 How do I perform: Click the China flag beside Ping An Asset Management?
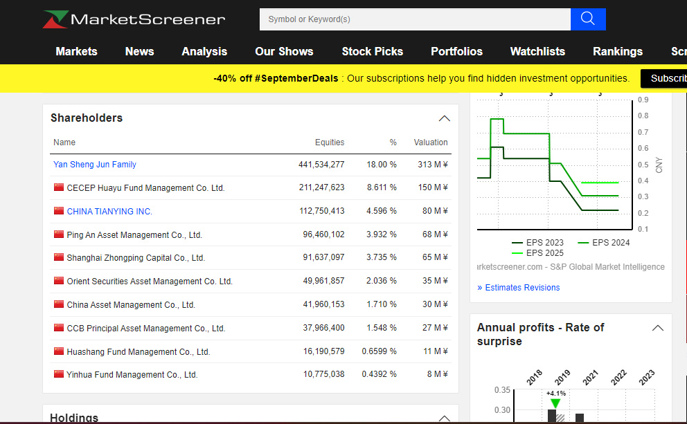[59, 234]
